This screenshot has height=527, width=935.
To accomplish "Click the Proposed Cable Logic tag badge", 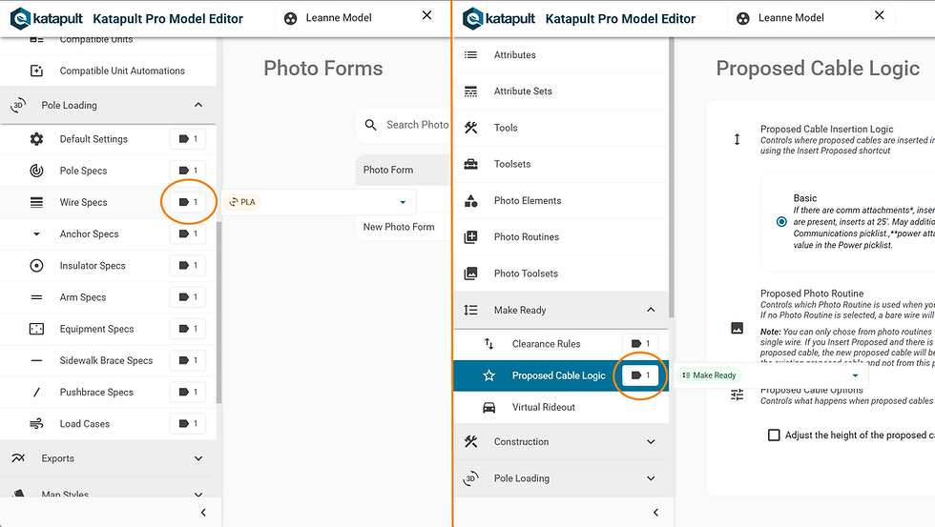I will (640, 375).
